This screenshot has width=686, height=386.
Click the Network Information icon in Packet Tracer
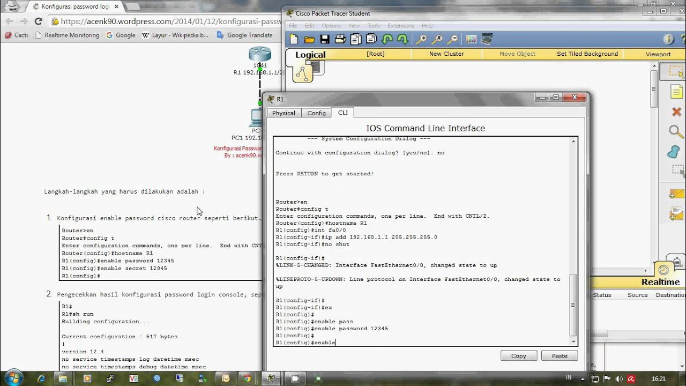pyautogui.click(x=669, y=39)
